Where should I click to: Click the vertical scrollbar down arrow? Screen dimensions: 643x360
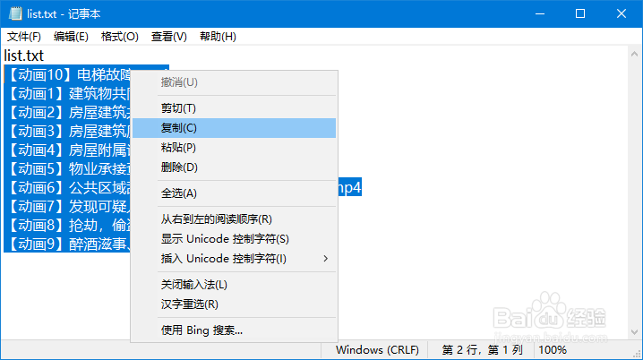coord(634,331)
